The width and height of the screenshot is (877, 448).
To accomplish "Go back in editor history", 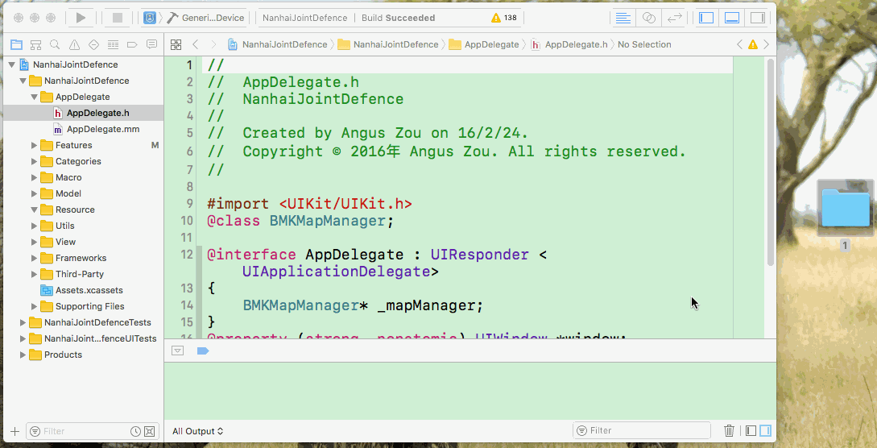I will click(x=195, y=44).
